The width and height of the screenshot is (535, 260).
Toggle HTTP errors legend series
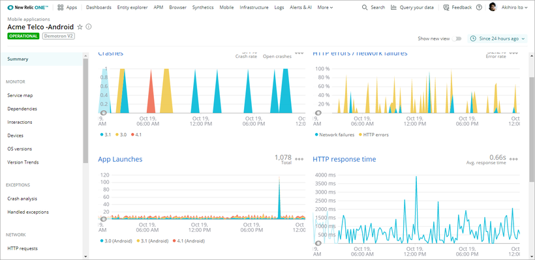pos(374,135)
